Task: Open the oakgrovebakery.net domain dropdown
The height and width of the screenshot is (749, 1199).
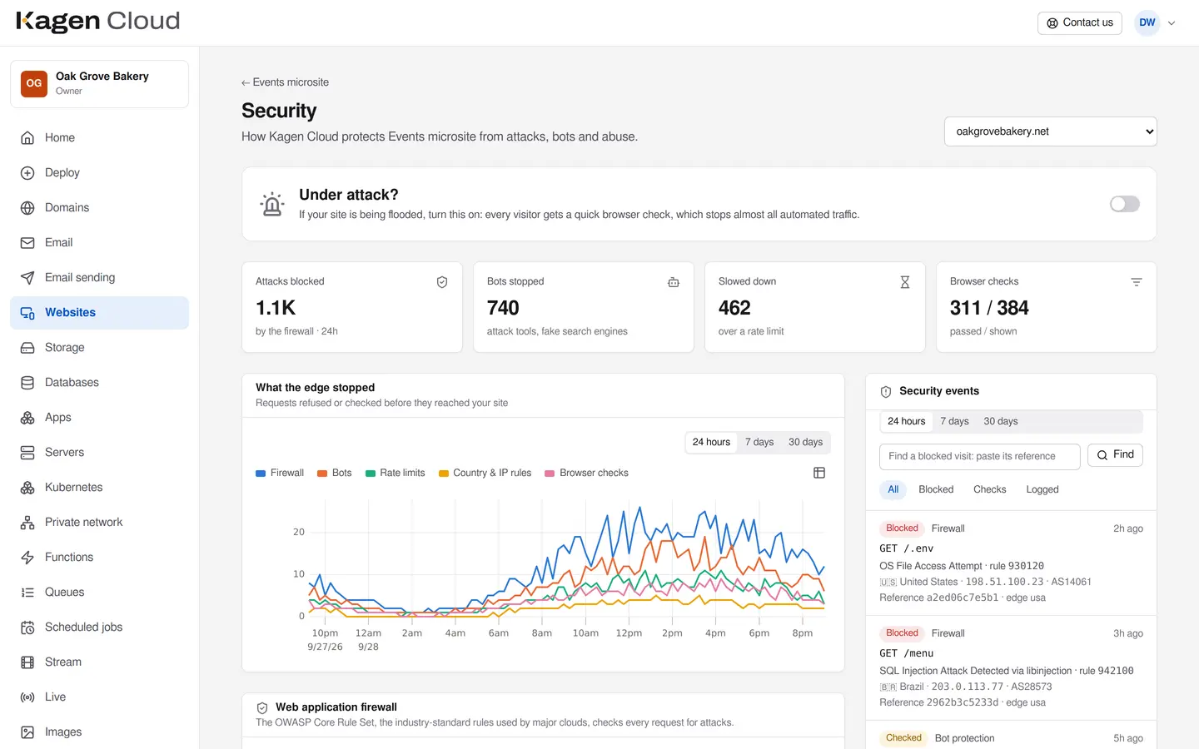Action: coord(1051,131)
